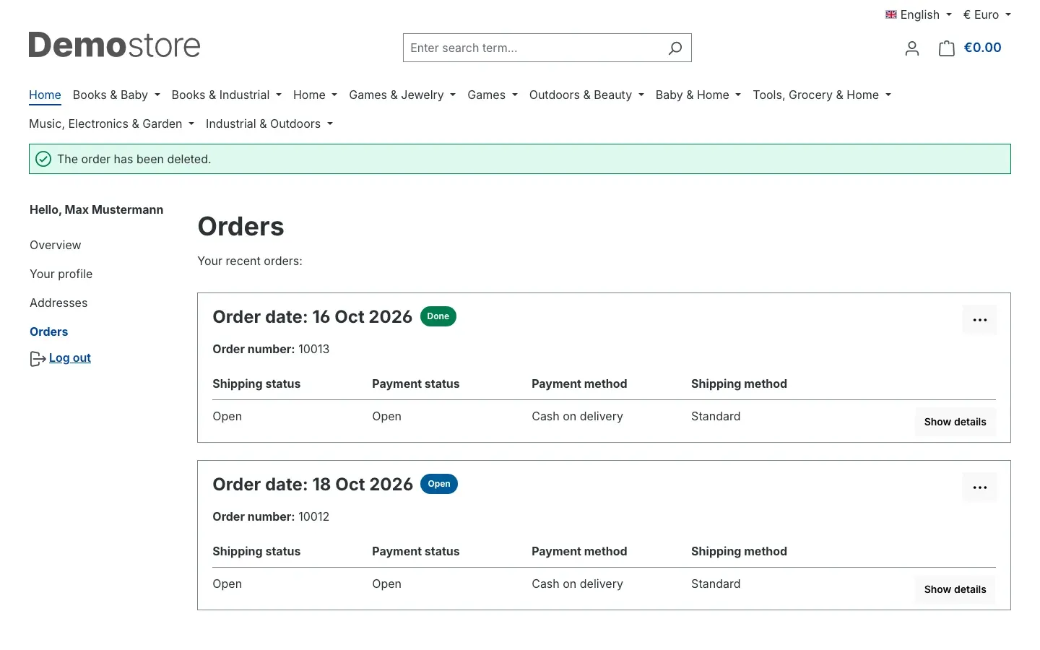Click the 'Hello, Max Mustermann' greeting
The height and width of the screenshot is (650, 1040).
[x=97, y=209]
